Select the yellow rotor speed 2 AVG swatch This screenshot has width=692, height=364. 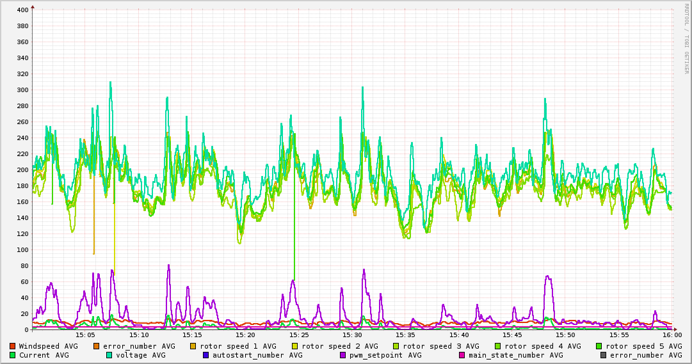tap(295, 346)
